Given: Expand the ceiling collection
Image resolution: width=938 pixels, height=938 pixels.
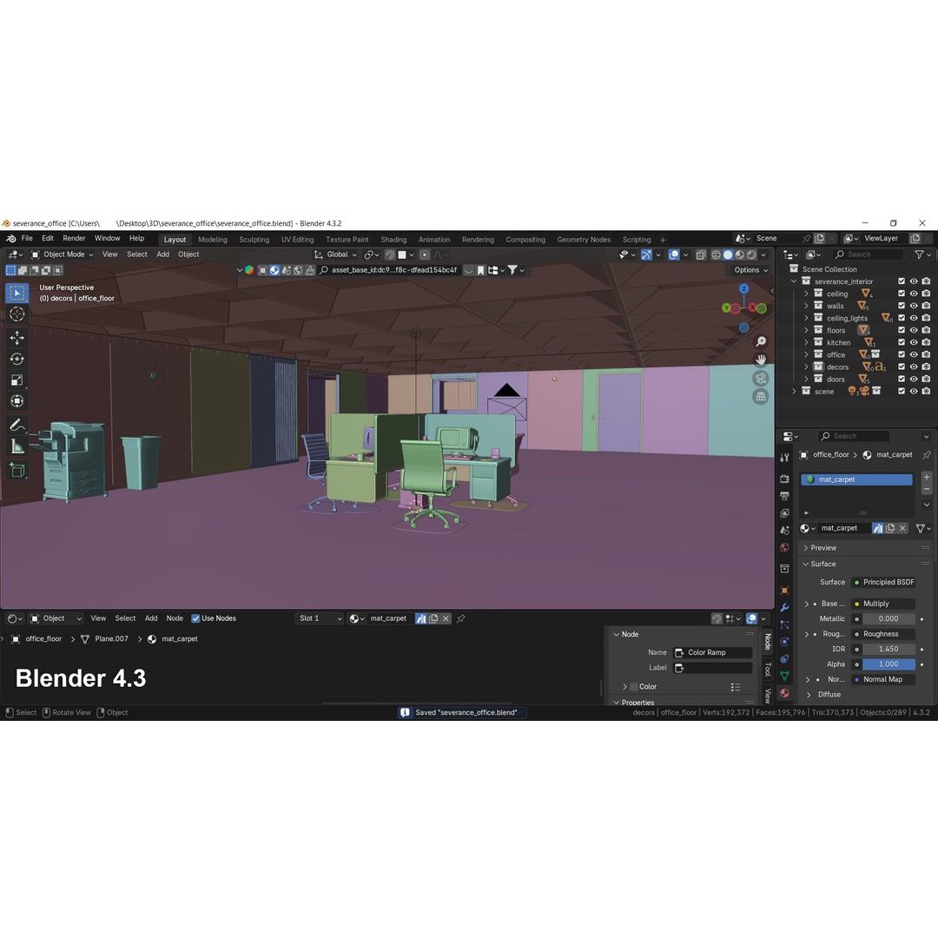Looking at the screenshot, I should (806, 294).
